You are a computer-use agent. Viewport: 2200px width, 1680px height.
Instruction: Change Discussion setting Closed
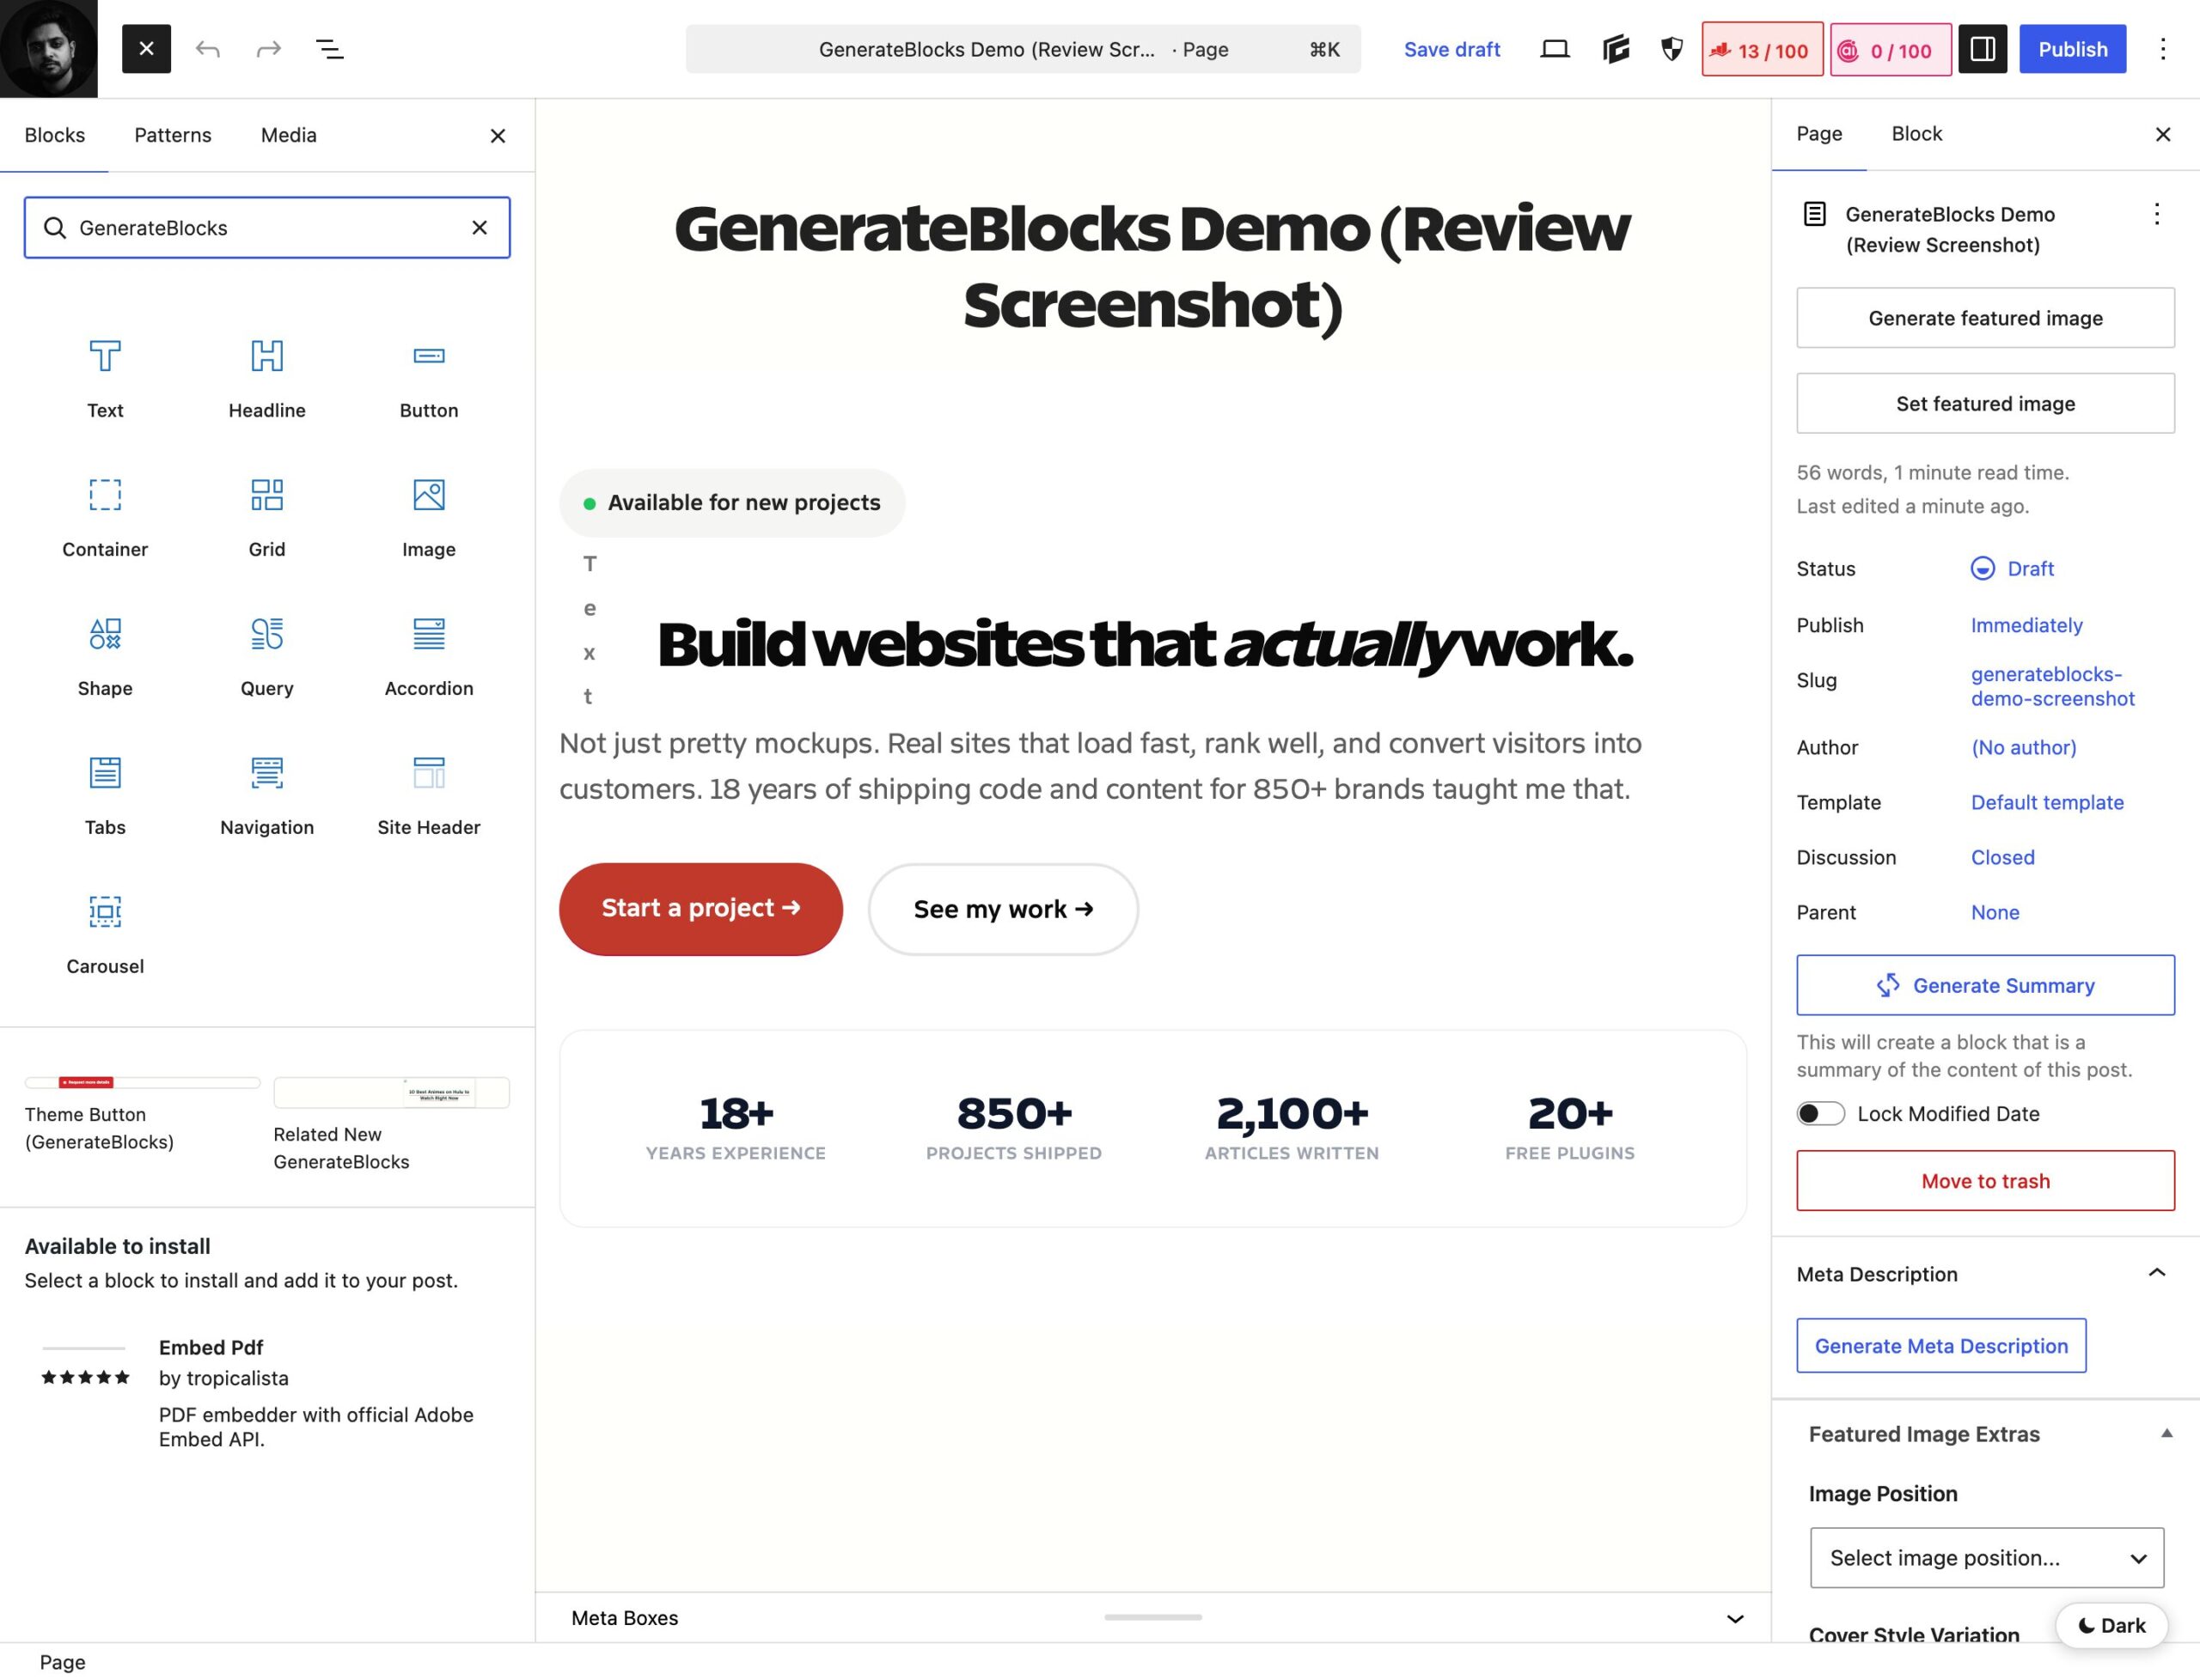click(x=2001, y=857)
